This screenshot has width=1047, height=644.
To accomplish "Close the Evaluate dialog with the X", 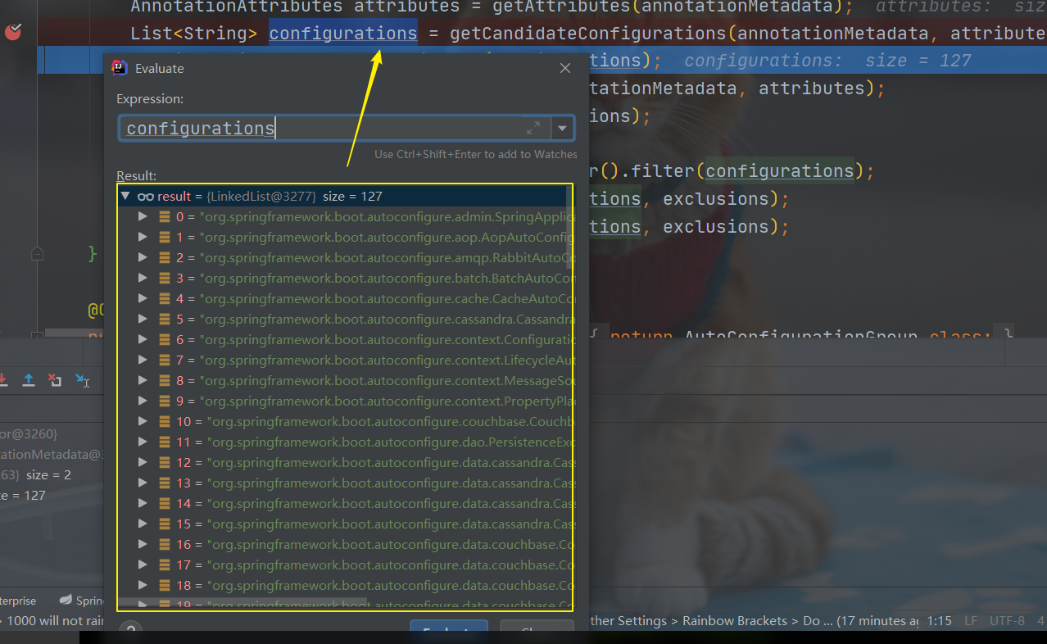I will (x=565, y=69).
